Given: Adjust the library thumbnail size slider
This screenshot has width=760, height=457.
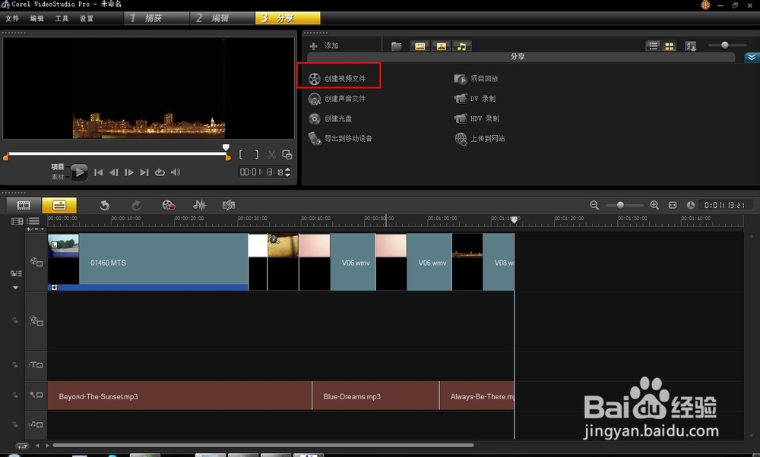Looking at the screenshot, I should [x=725, y=45].
